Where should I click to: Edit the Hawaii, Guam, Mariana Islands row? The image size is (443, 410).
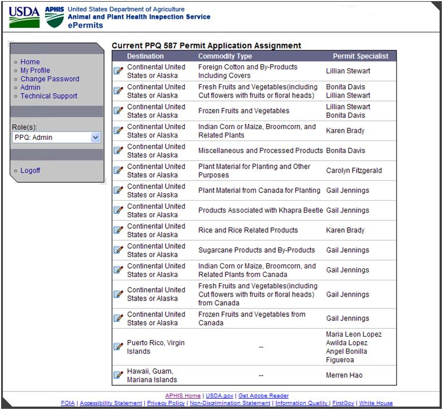119,375
